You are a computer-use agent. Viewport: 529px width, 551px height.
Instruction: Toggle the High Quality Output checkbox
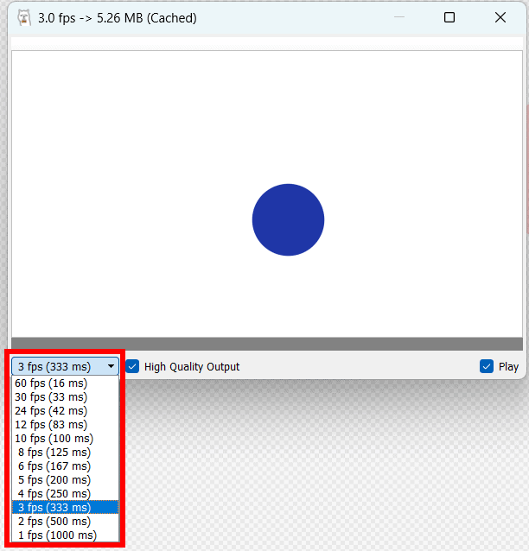[133, 366]
